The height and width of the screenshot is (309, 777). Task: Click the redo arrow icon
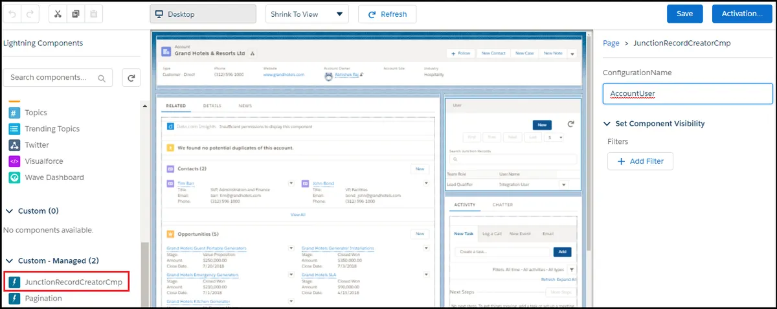[x=31, y=14]
